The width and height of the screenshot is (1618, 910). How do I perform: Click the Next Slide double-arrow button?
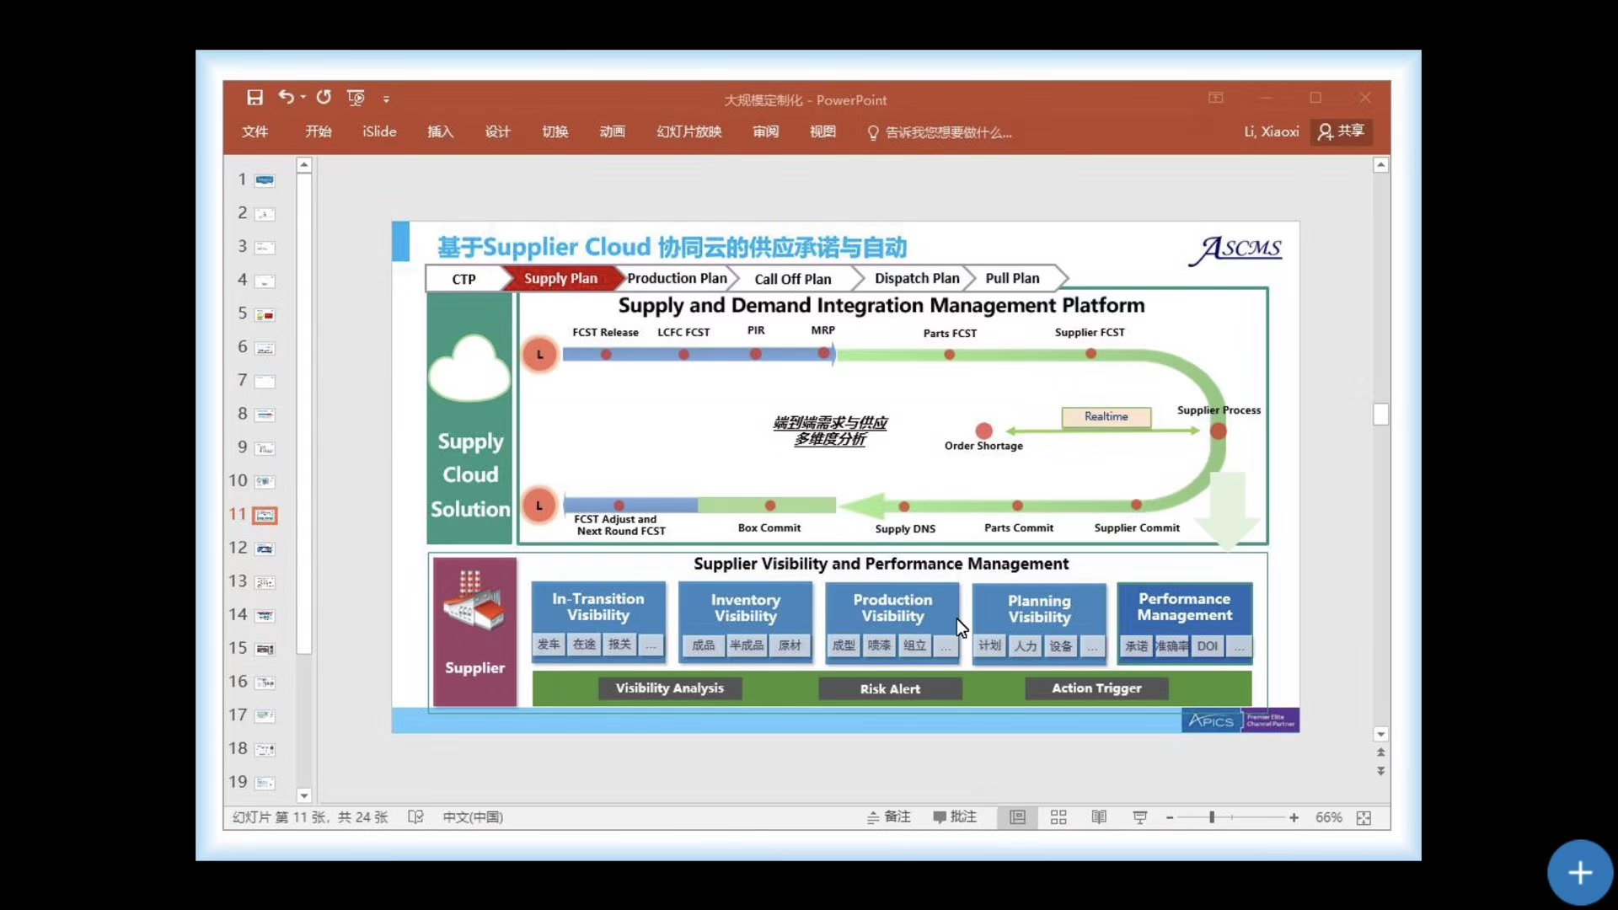point(1380,771)
